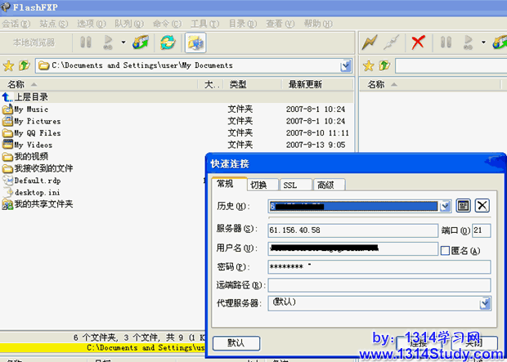Switch to the SSL tab
The width and height of the screenshot is (507, 362).
coord(290,185)
